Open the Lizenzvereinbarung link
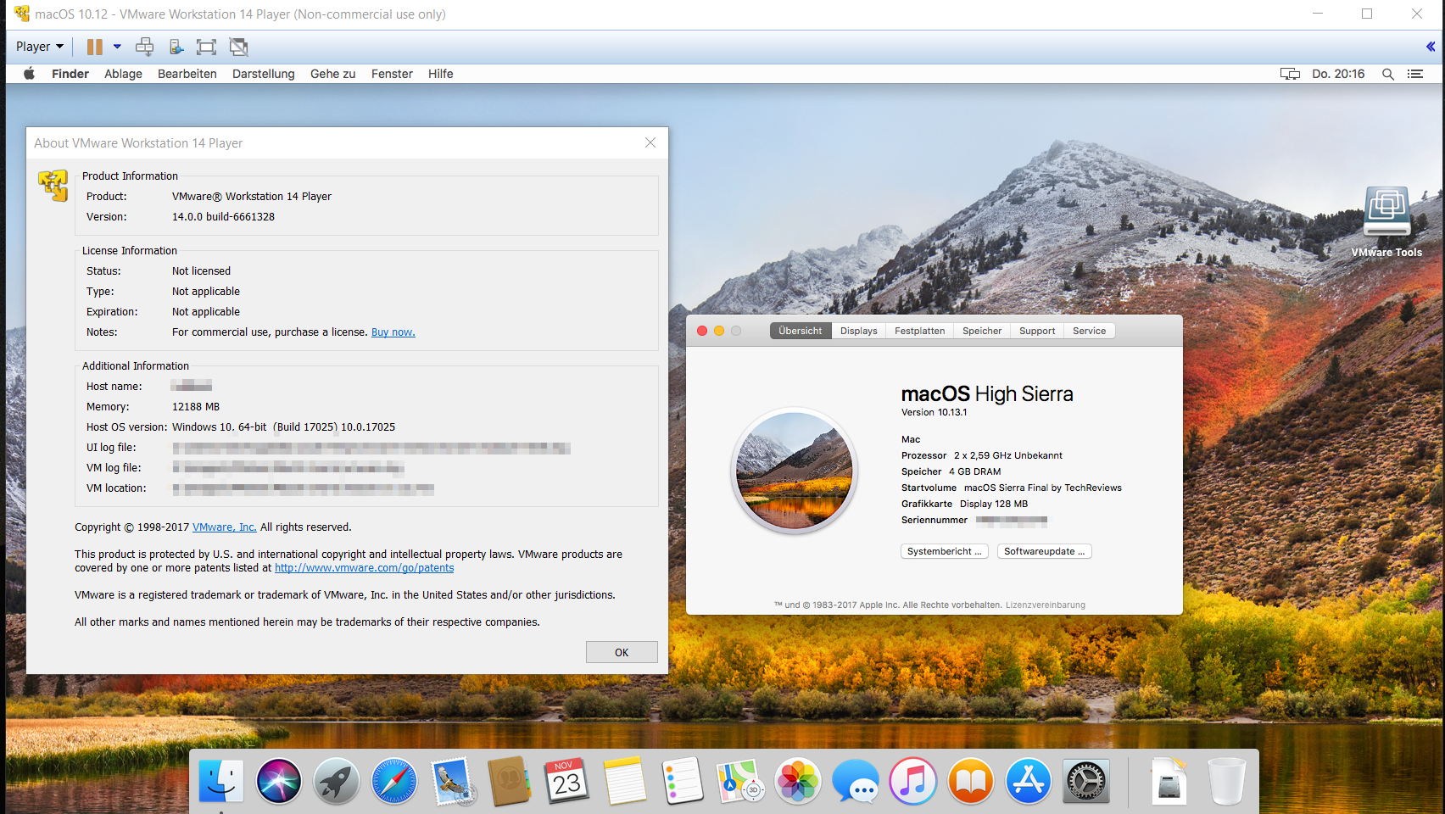 click(1046, 605)
